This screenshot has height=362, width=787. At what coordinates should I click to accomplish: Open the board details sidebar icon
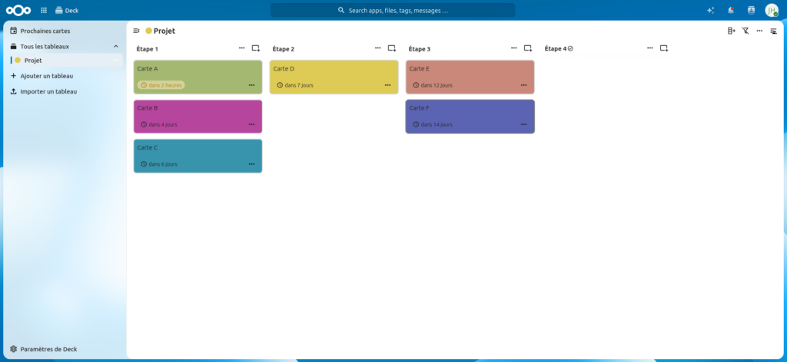773,31
